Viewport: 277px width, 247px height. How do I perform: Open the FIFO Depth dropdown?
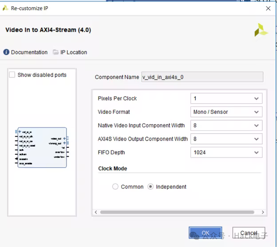pos(226,153)
